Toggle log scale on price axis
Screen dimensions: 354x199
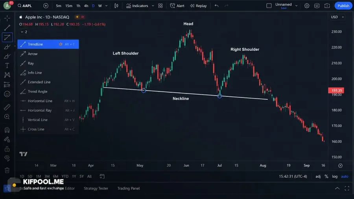pyautogui.click(x=335, y=177)
